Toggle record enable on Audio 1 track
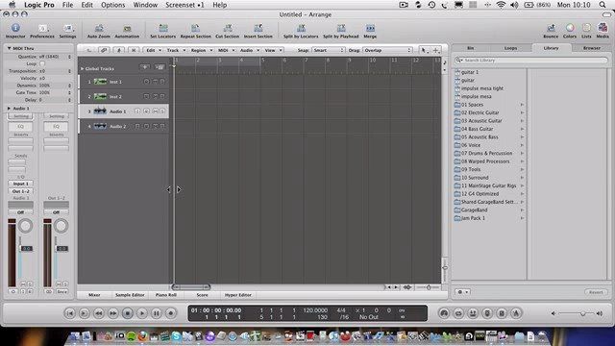 [x=146, y=111]
